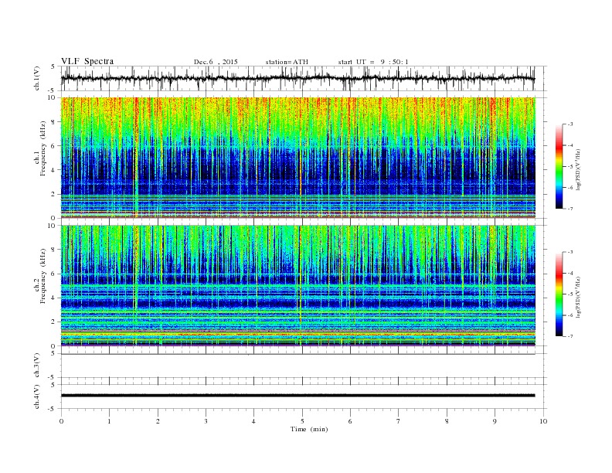This screenshot has width=612, height=473.
Task: Click time axis tick label "9"
Action: click(x=495, y=421)
